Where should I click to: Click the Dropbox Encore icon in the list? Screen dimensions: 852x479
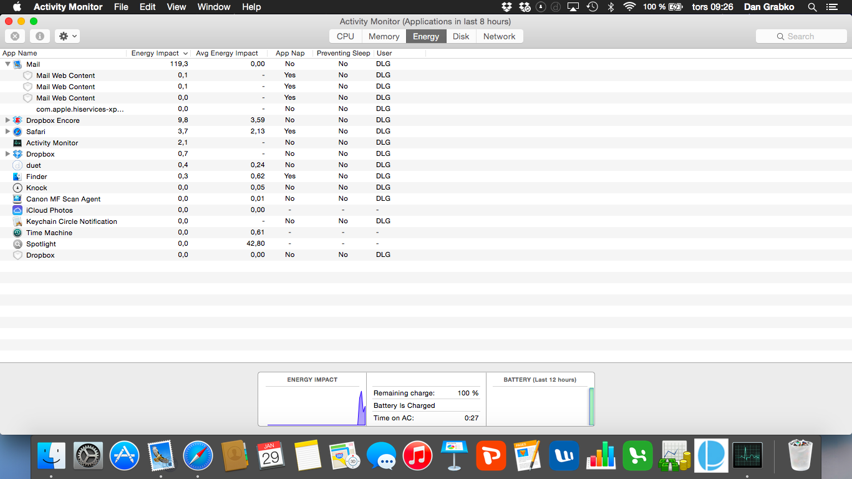(x=17, y=120)
